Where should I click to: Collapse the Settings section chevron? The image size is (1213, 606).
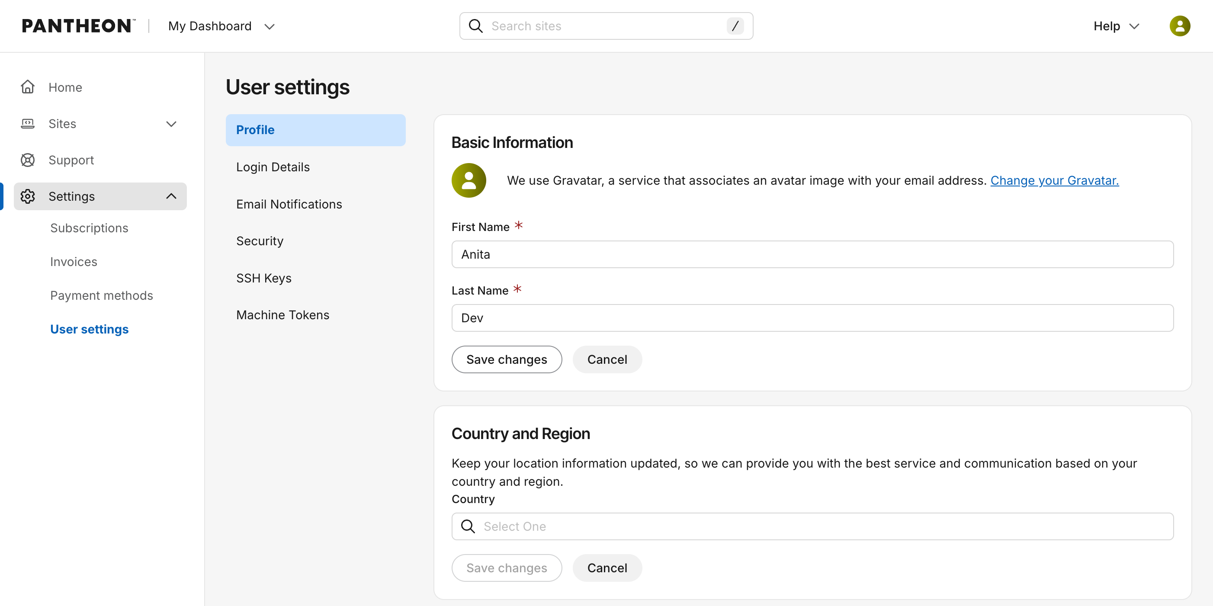[171, 196]
